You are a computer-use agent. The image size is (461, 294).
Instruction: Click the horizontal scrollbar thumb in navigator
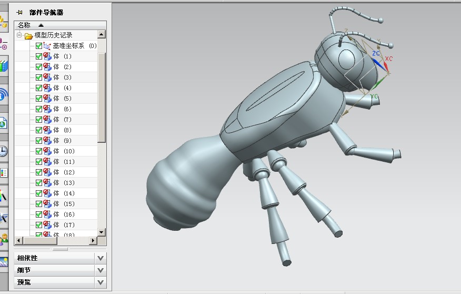[41, 240]
